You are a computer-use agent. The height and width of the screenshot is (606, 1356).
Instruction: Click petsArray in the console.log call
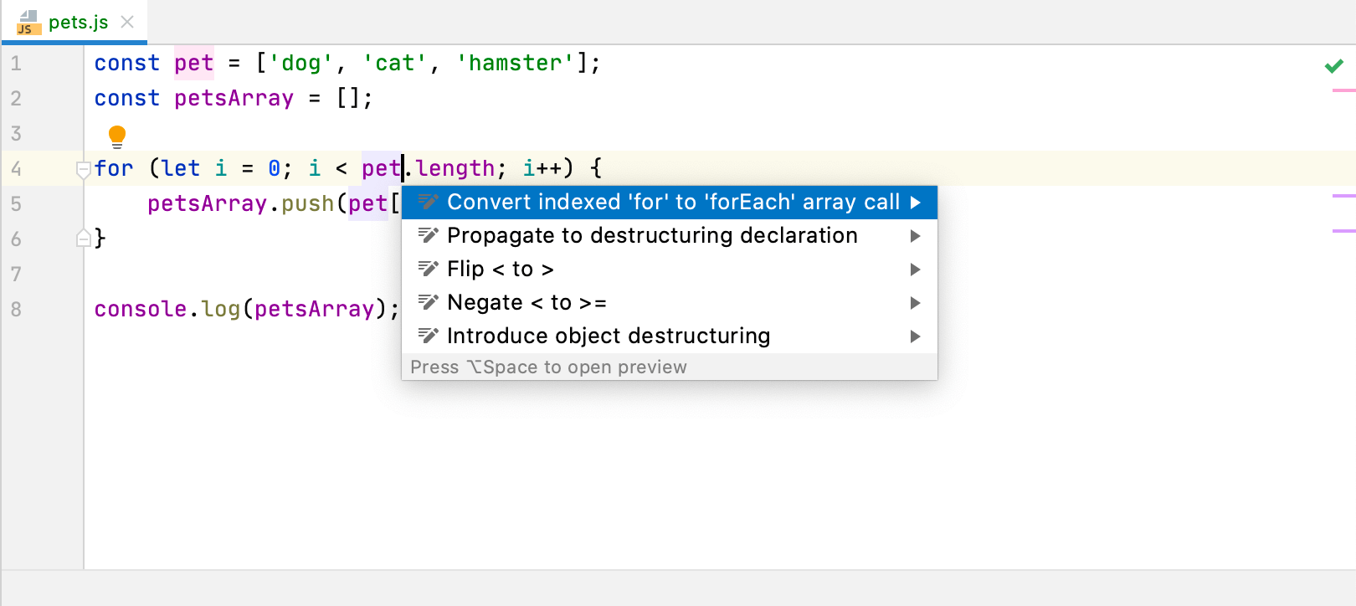coord(314,310)
